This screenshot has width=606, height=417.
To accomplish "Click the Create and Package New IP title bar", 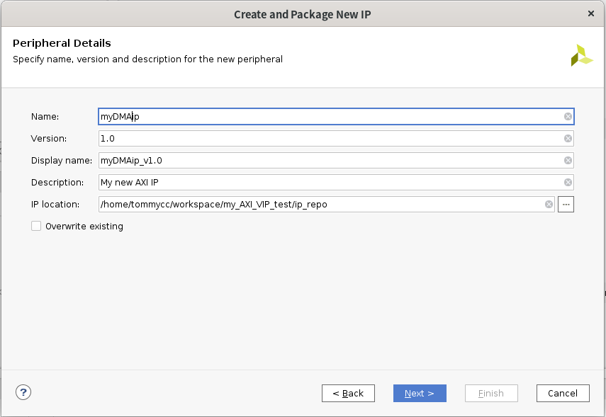I will tap(303, 13).
